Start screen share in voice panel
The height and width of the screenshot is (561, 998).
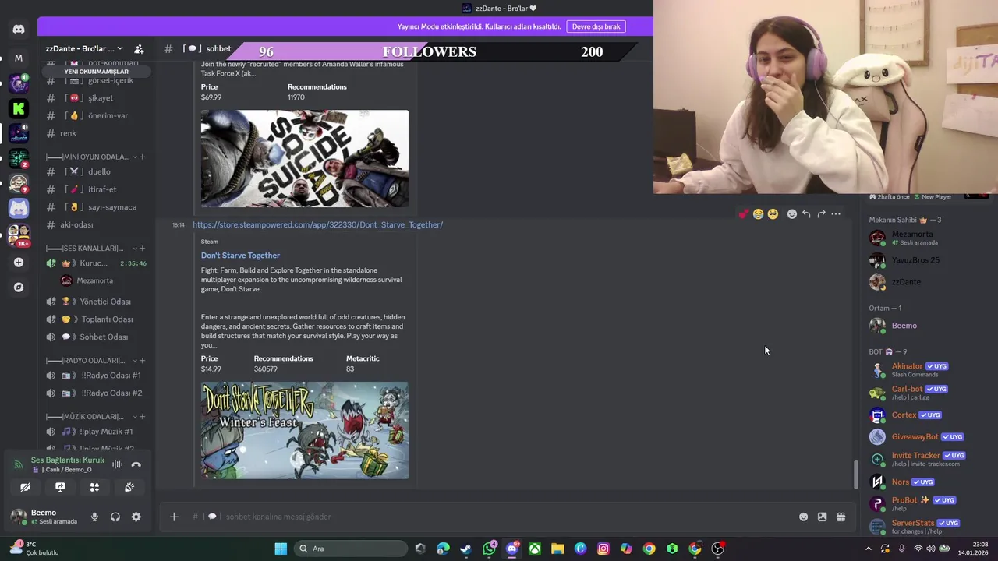[60, 487]
